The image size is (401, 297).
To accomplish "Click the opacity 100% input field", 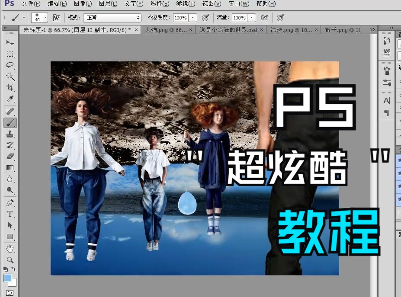I will click(x=181, y=18).
